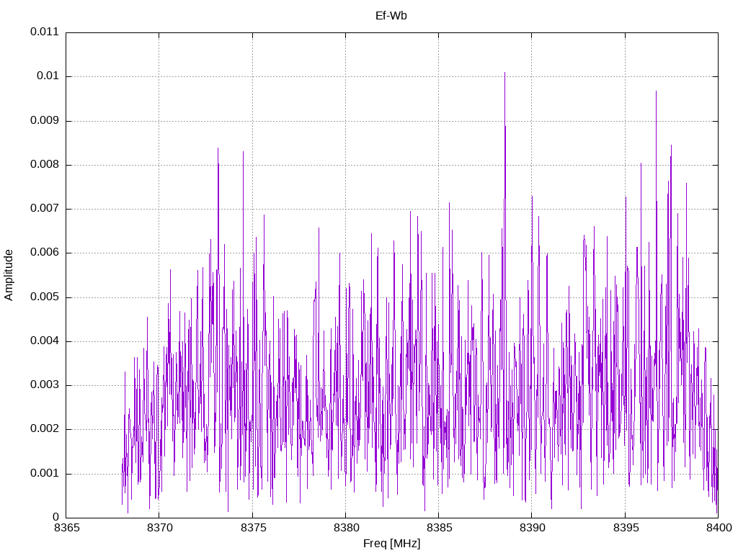The width and height of the screenshot is (738, 553).
Task: Click the x-axis tick label 8385
Action: click(x=439, y=528)
